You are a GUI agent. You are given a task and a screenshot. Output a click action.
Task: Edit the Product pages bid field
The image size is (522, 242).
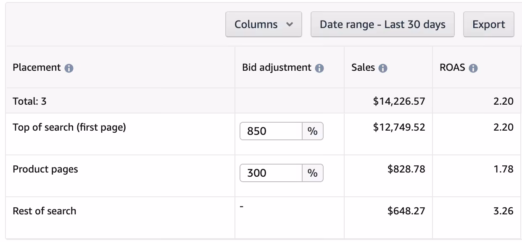(271, 173)
